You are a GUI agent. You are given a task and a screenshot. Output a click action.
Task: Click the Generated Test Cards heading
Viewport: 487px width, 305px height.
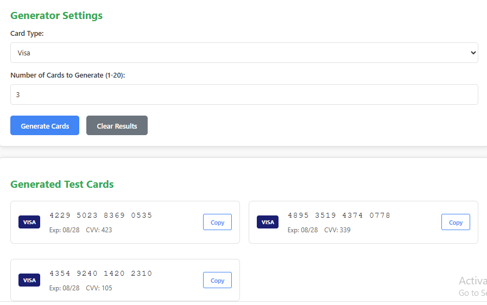pos(62,184)
